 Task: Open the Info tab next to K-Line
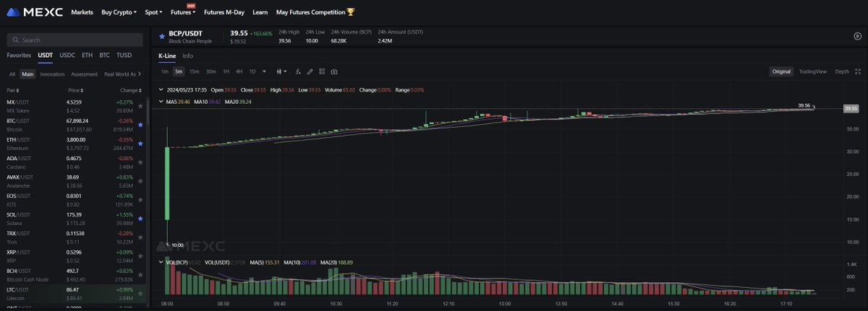pyautogui.click(x=187, y=56)
